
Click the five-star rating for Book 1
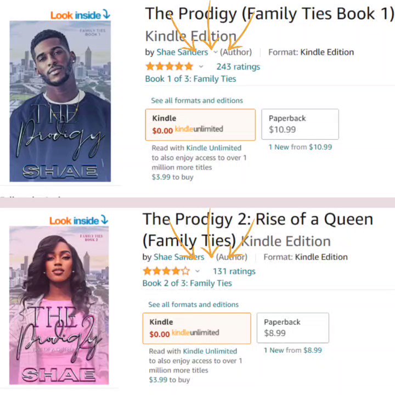point(170,67)
